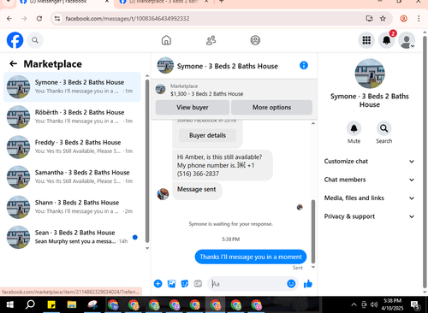Screen dimensions: 428x313
Task: Open the tab search dropdown in Chrome
Action: coord(9,2)
